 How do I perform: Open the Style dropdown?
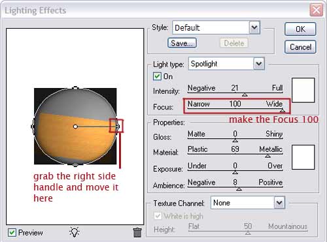pyautogui.click(x=254, y=27)
